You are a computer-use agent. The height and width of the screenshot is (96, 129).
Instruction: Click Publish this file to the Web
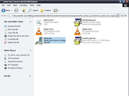(18, 36)
